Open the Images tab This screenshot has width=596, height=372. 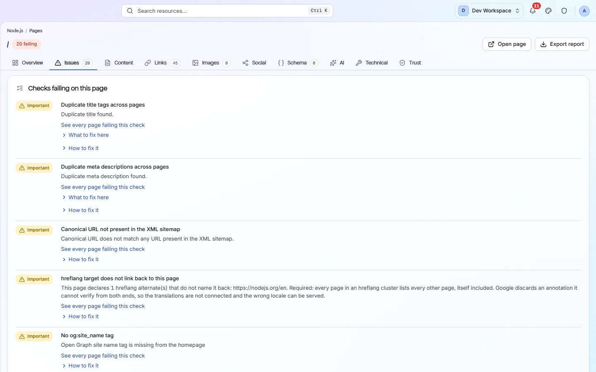point(211,63)
